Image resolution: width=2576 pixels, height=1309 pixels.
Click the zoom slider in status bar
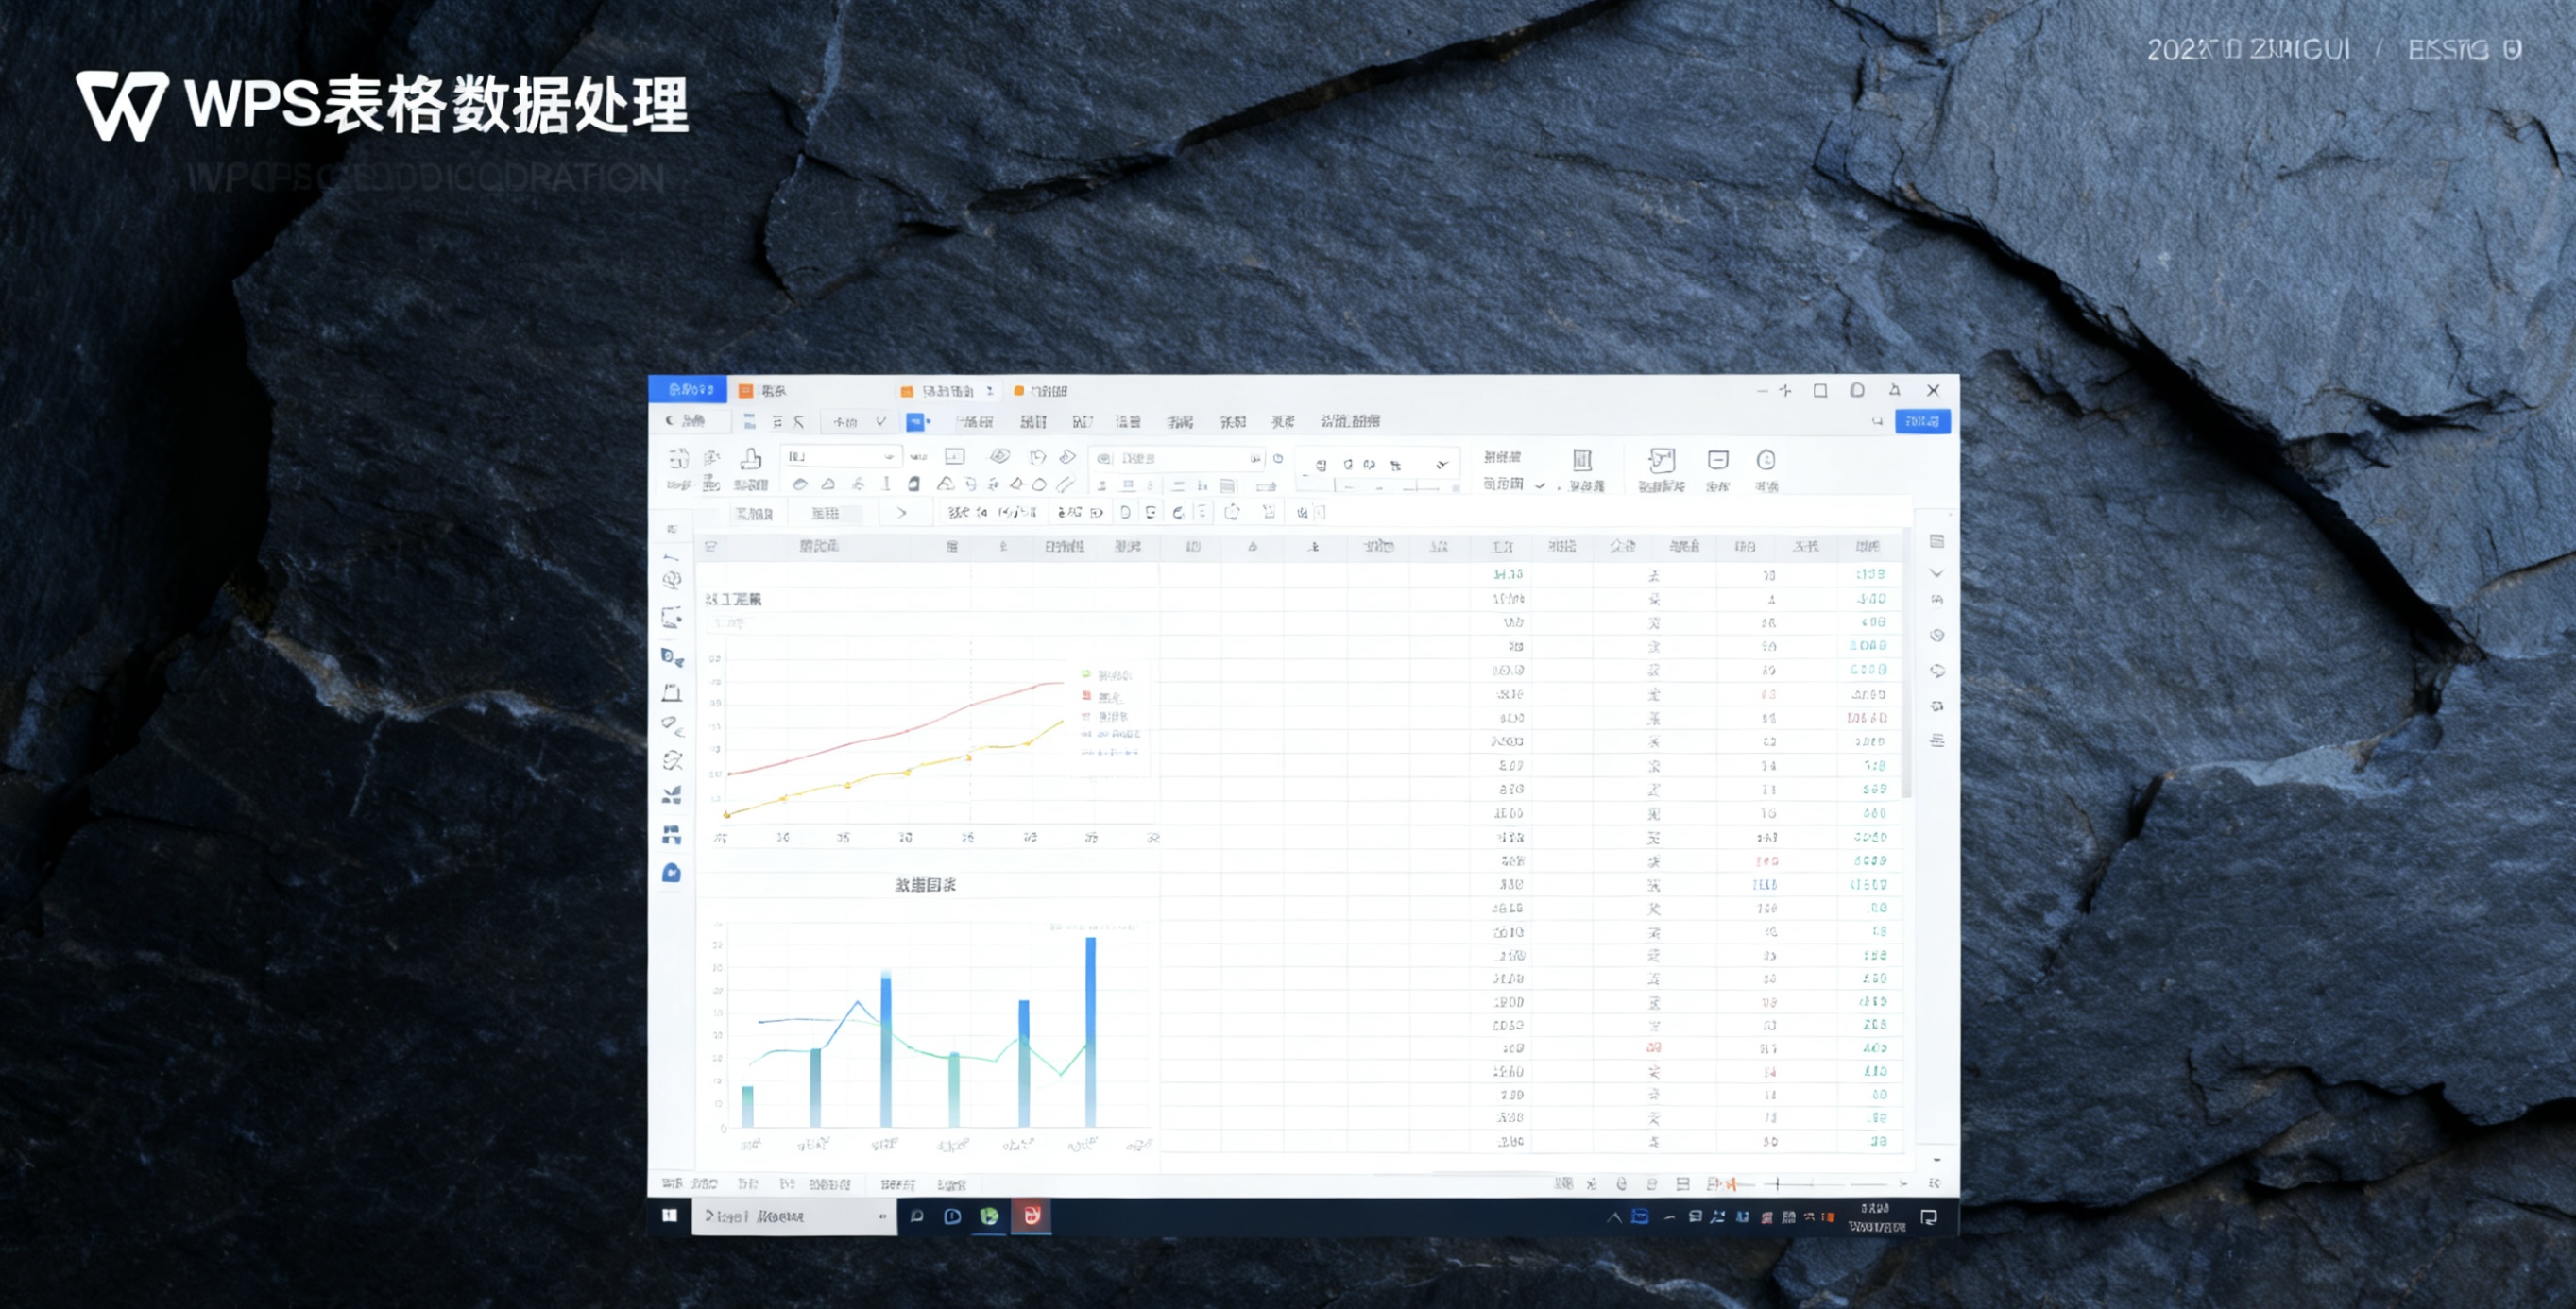click(1778, 1184)
